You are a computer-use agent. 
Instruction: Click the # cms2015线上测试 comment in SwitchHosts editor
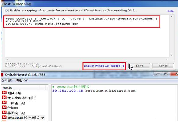[x=71, y=87]
